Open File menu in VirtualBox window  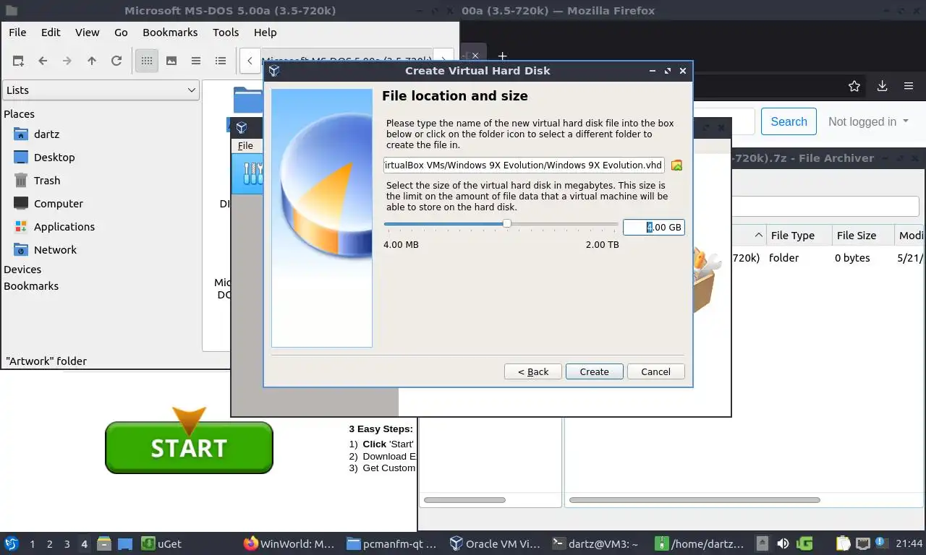[x=245, y=145]
